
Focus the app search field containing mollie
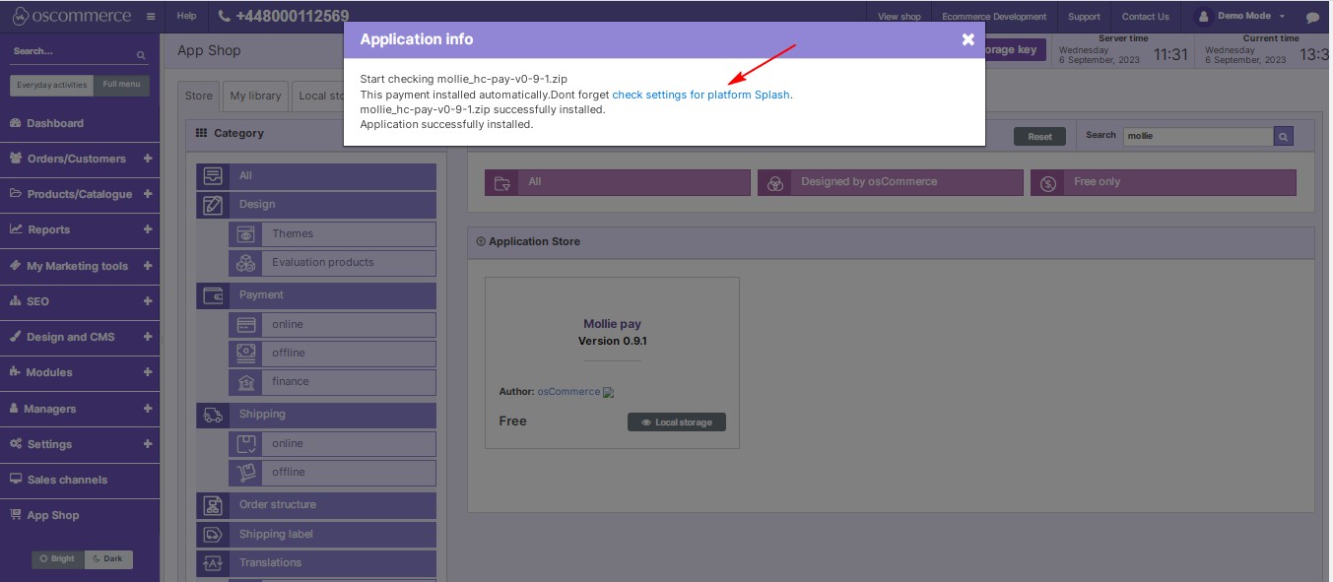pyautogui.click(x=1198, y=136)
